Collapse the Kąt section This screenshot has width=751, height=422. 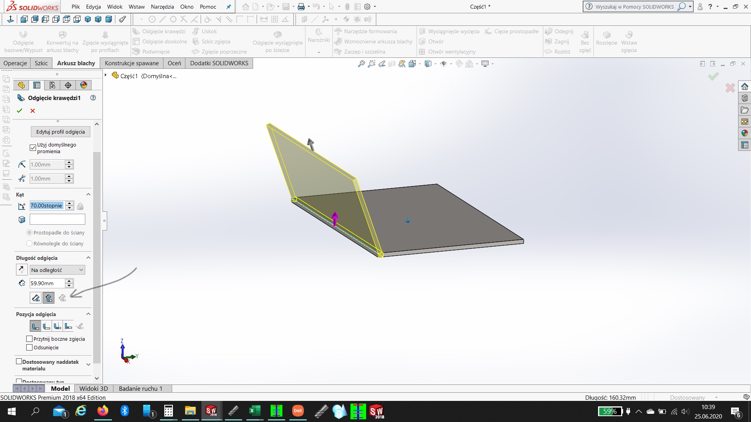click(88, 195)
